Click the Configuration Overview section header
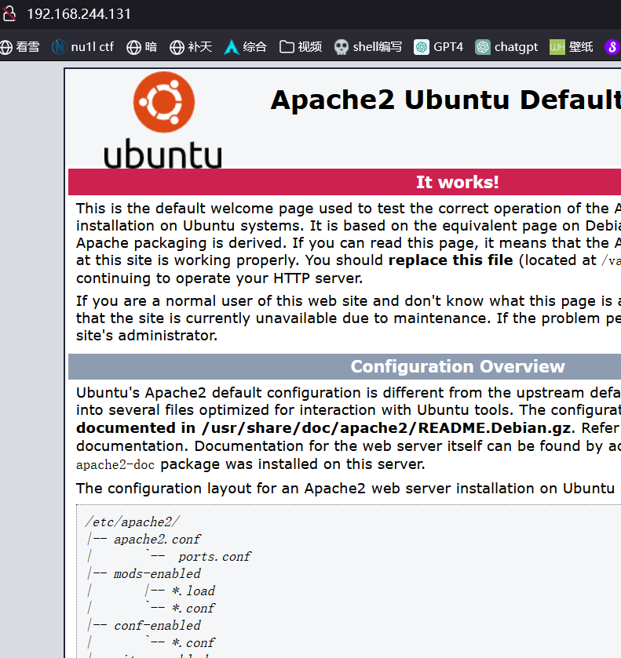 (x=457, y=367)
